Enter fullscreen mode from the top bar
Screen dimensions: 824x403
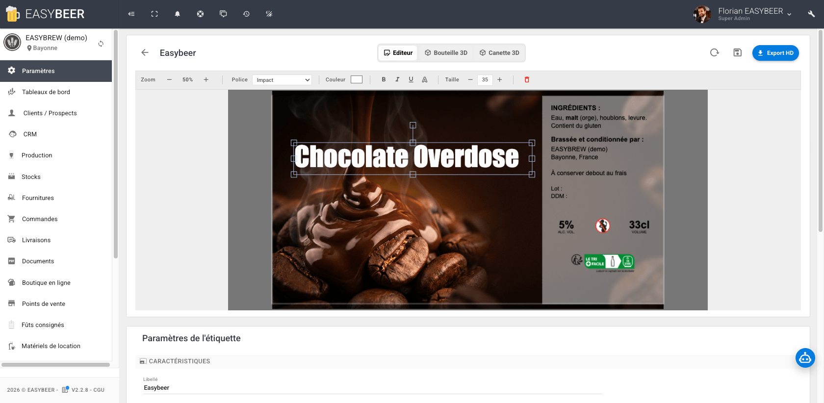coord(154,14)
